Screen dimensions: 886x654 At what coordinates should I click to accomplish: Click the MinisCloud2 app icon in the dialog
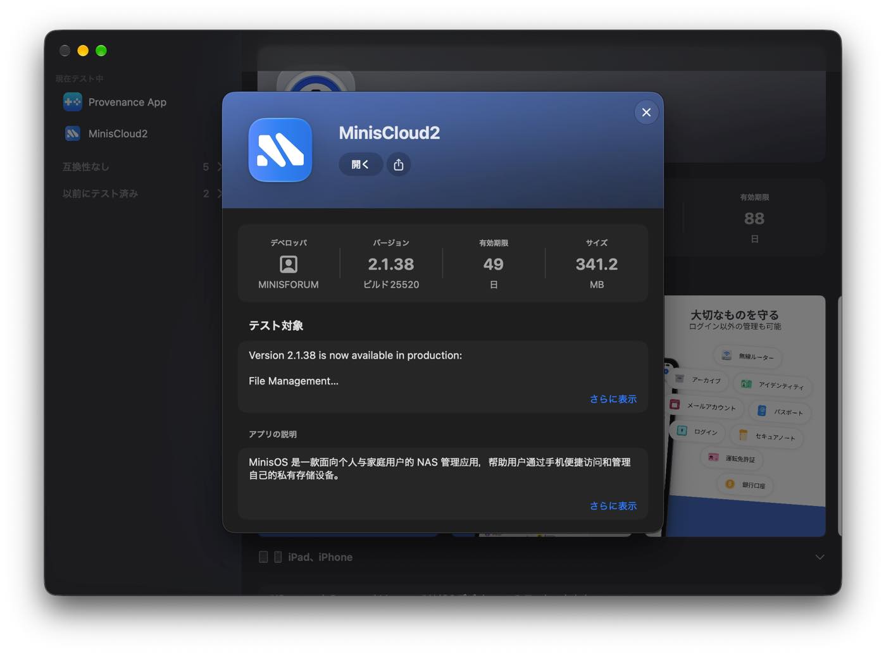[280, 150]
